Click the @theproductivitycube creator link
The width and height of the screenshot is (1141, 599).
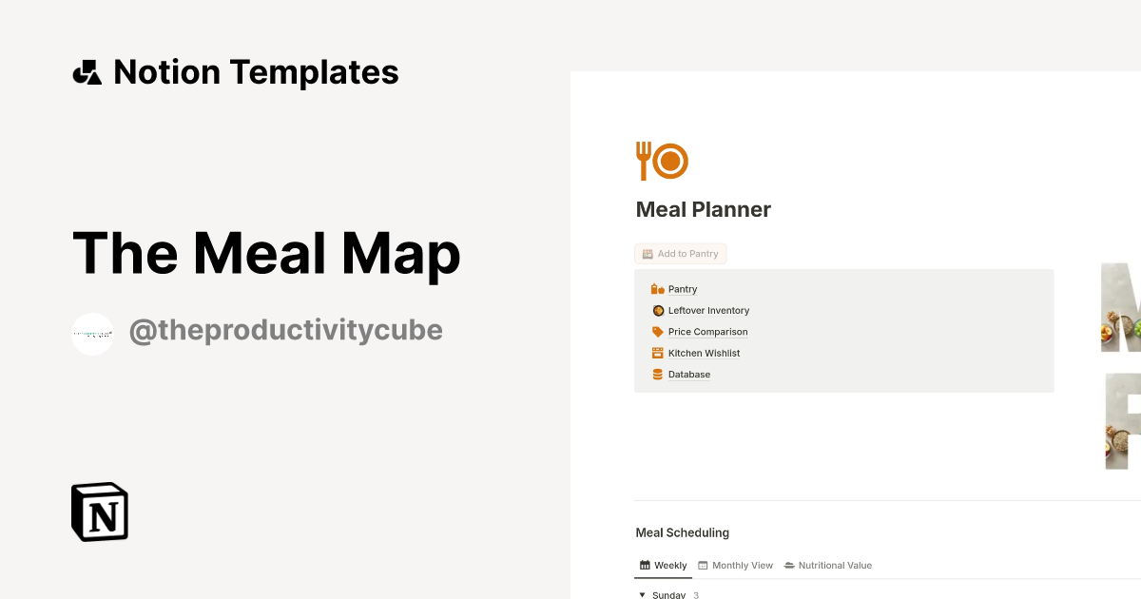(x=285, y=330)
